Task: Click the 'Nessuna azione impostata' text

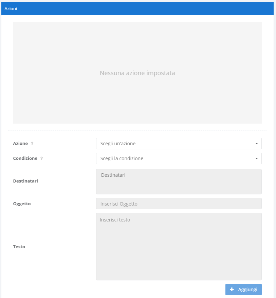Action: 137,73
